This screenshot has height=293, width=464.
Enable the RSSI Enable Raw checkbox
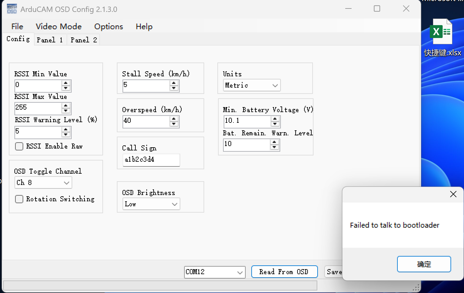click(x=19, y=146)
